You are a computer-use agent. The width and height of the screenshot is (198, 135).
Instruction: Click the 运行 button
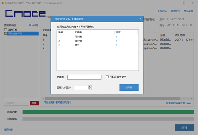point(184,128)
